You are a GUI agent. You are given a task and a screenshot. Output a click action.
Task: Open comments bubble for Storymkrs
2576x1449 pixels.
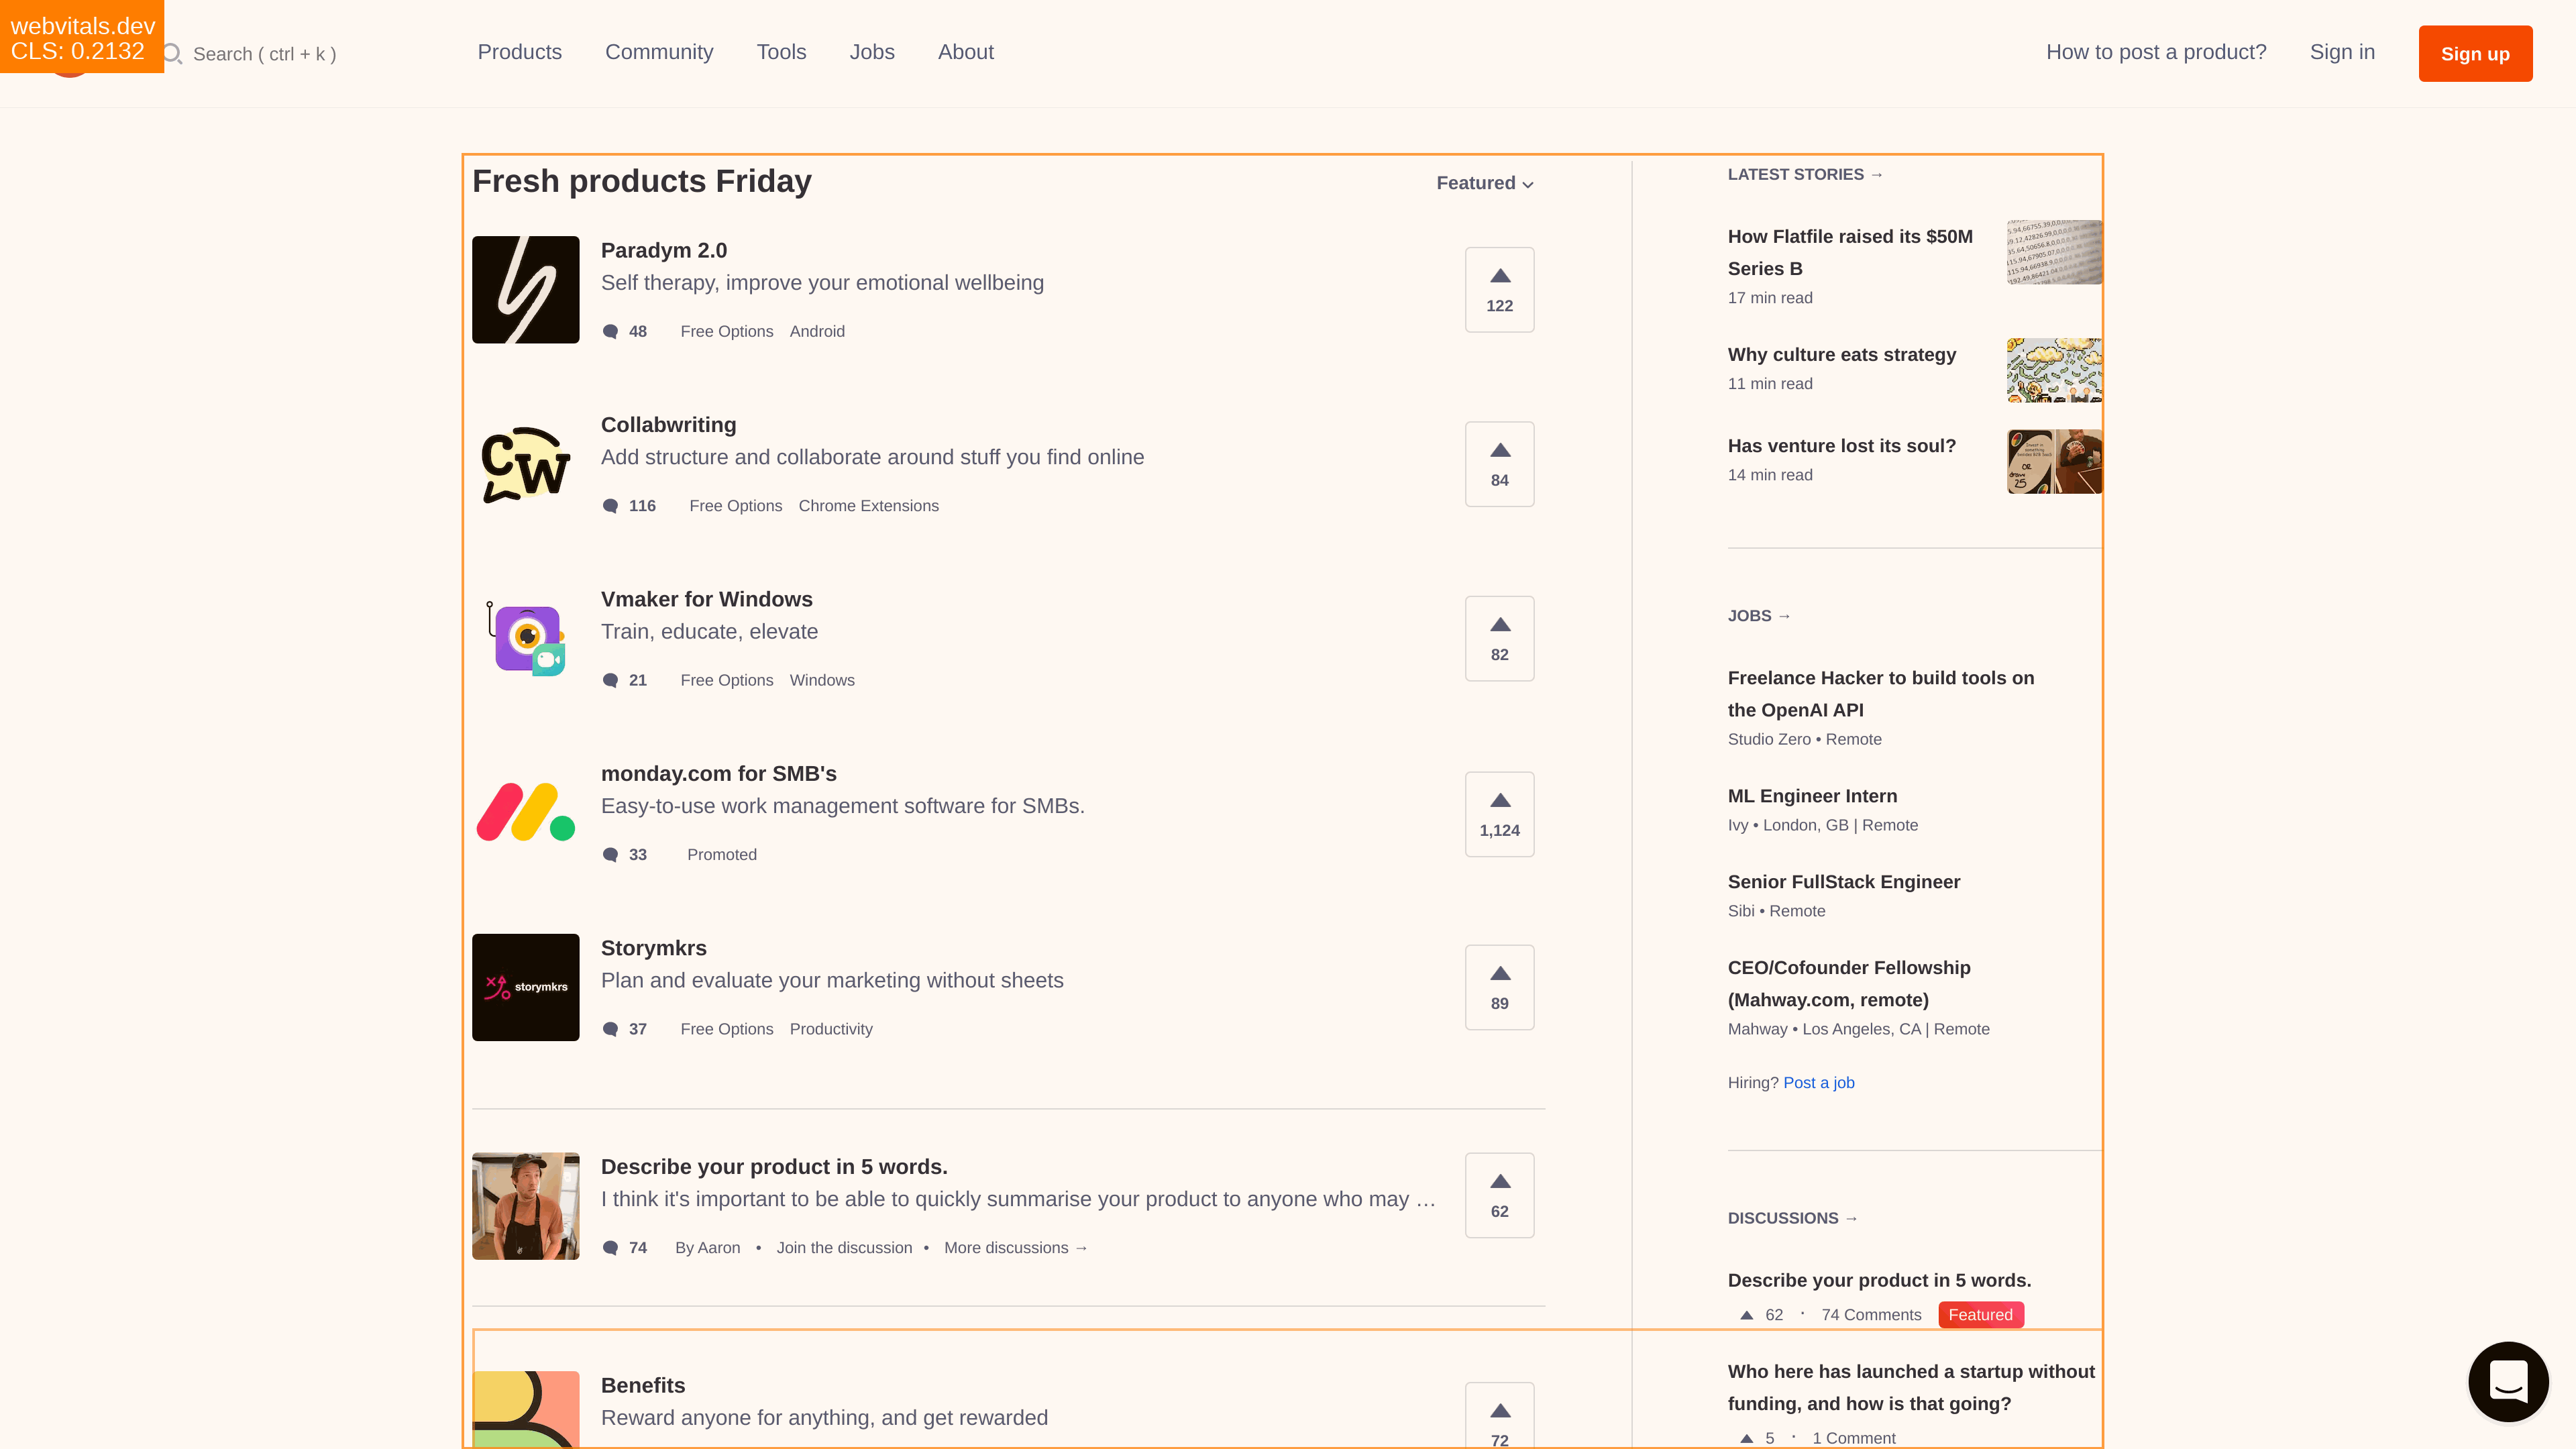610,1029
